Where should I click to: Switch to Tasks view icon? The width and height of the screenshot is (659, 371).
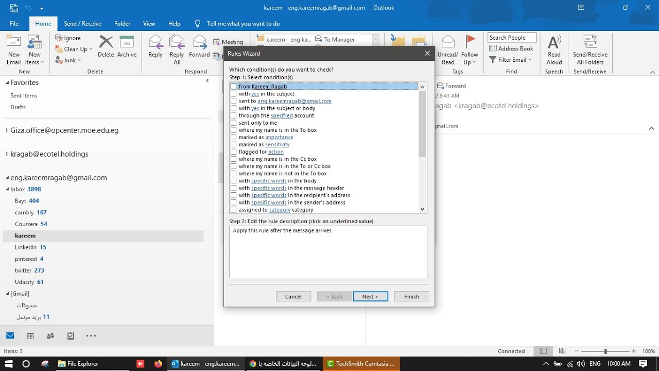tap(71, 336)
